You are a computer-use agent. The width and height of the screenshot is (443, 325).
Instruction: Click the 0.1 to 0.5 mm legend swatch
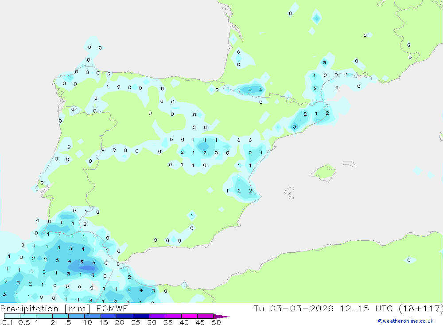coord(12,316)
